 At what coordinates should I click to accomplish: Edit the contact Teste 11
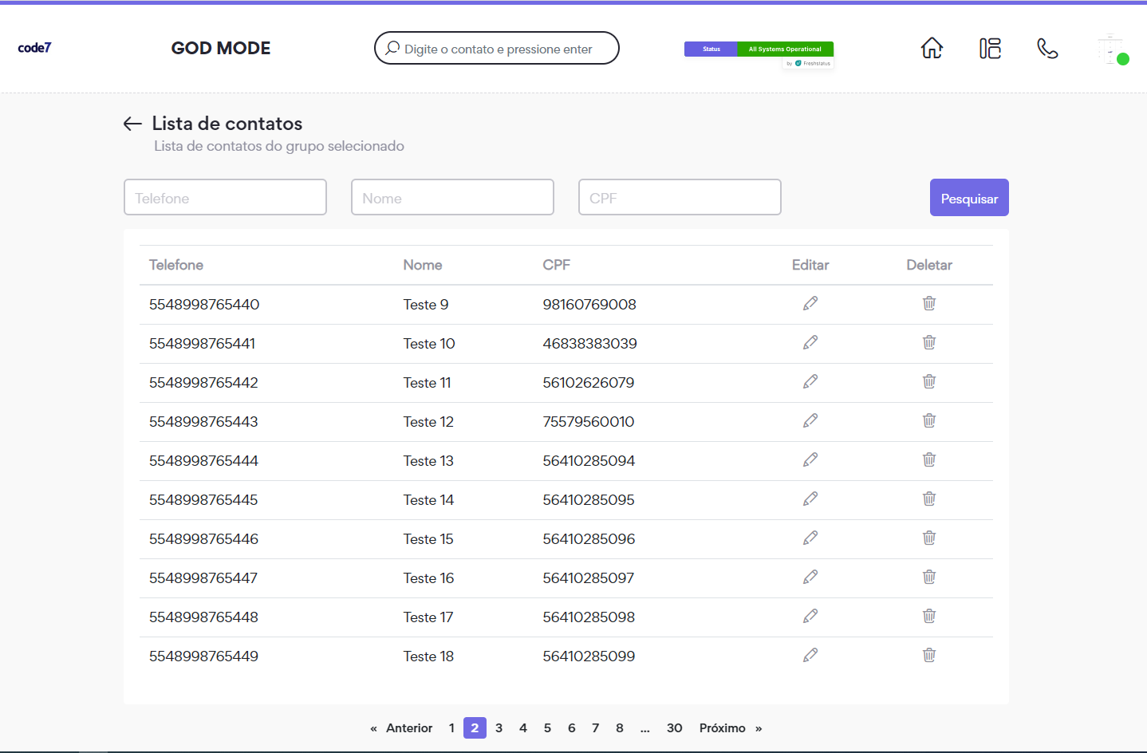(x=810, y=381)
